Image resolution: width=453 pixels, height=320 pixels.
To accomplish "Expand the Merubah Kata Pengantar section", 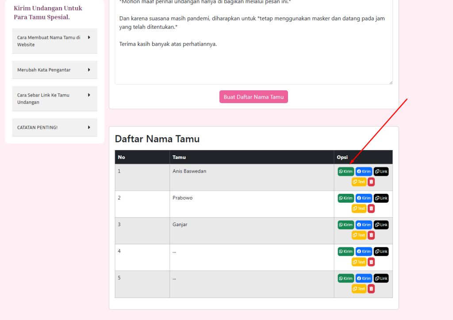I will [54, 70].
